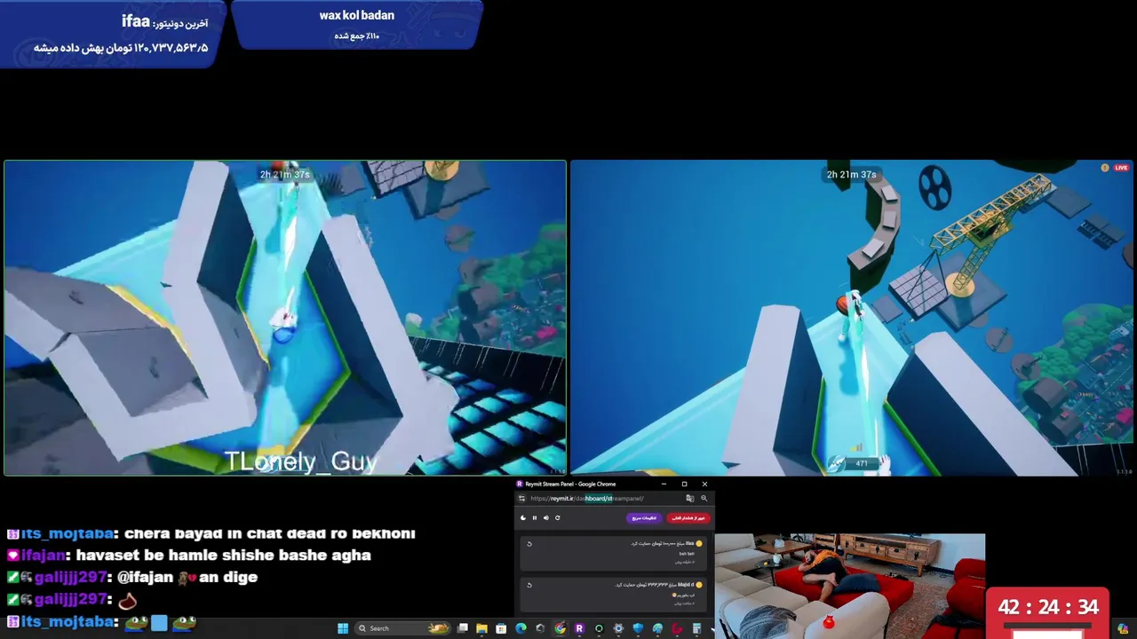Refresh the Reymit panel with reload icon

[x=557, y=517]
